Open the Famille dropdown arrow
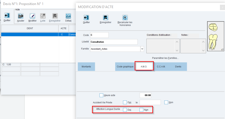 142,49
